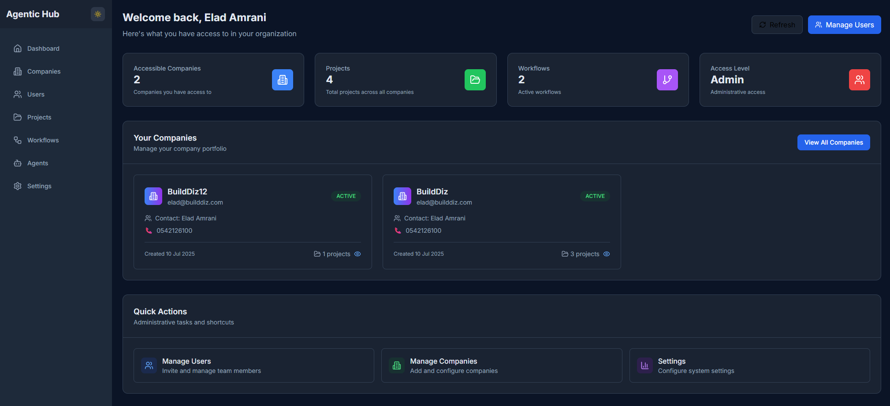View BuildDiz projects via eye icon
This screenshot has height=406, width=890.
point(607,254)
